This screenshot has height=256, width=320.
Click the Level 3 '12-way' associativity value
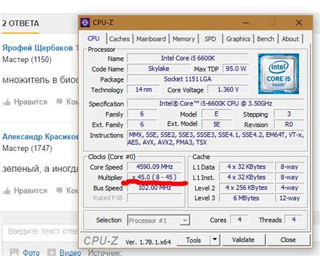[290, 198]
